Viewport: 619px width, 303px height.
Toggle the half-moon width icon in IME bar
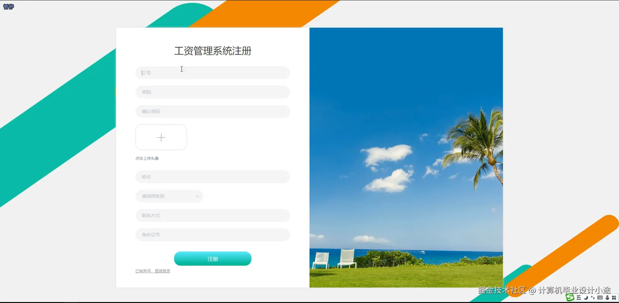586,298
